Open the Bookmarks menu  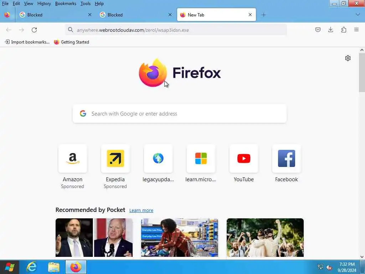point(66,4)
